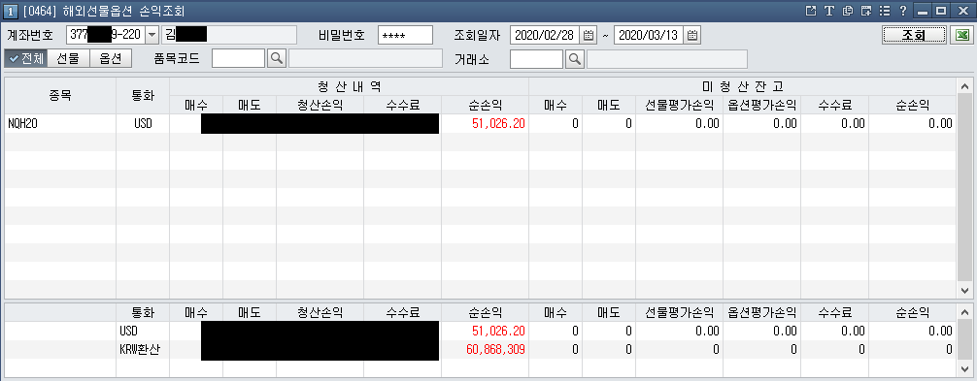
Task: Click the 조회 query button
Action: pos(915,36)
